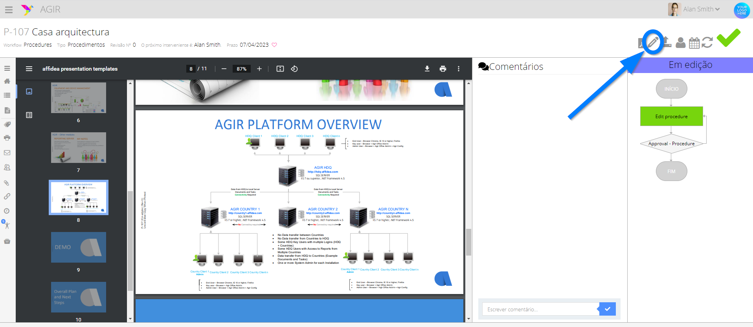Click the Your Logo Here badge
753x327 pixels.
[x=742, y=10]
